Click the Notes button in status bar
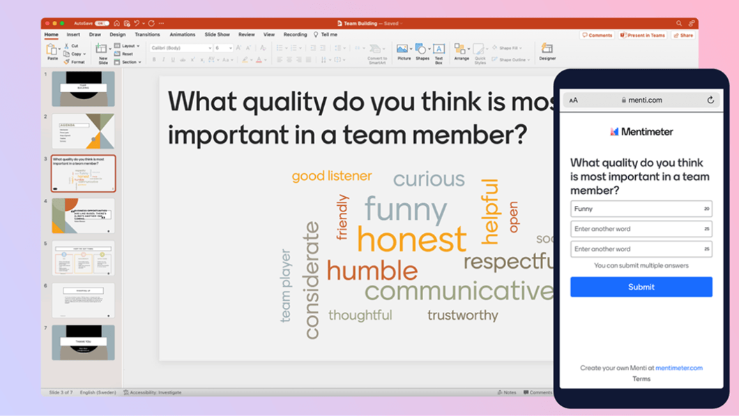739x416 pixels. tap(507, 392)
